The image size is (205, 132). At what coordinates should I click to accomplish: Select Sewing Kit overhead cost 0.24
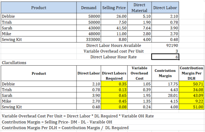point(139,107)
